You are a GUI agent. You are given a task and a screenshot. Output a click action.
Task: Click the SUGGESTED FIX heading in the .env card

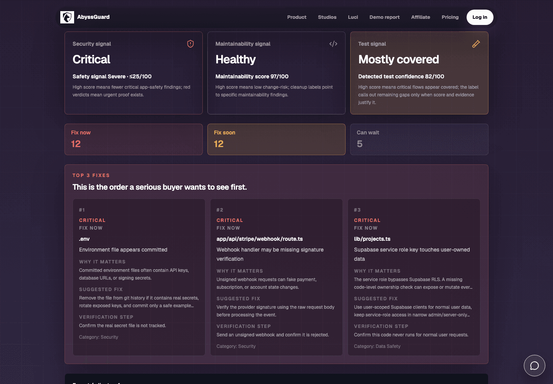tap(101, 290)
